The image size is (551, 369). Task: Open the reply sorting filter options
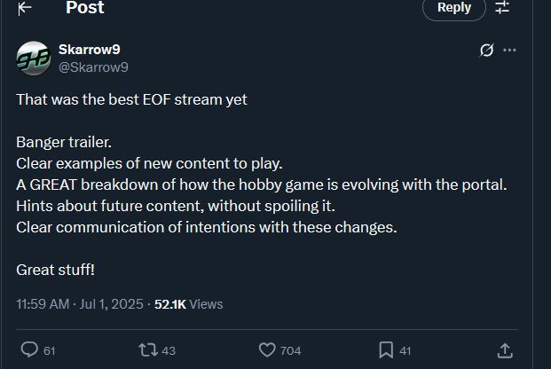502,7
